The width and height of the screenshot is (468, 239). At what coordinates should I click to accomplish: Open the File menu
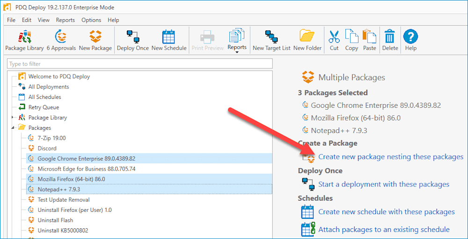click(11, 20)
